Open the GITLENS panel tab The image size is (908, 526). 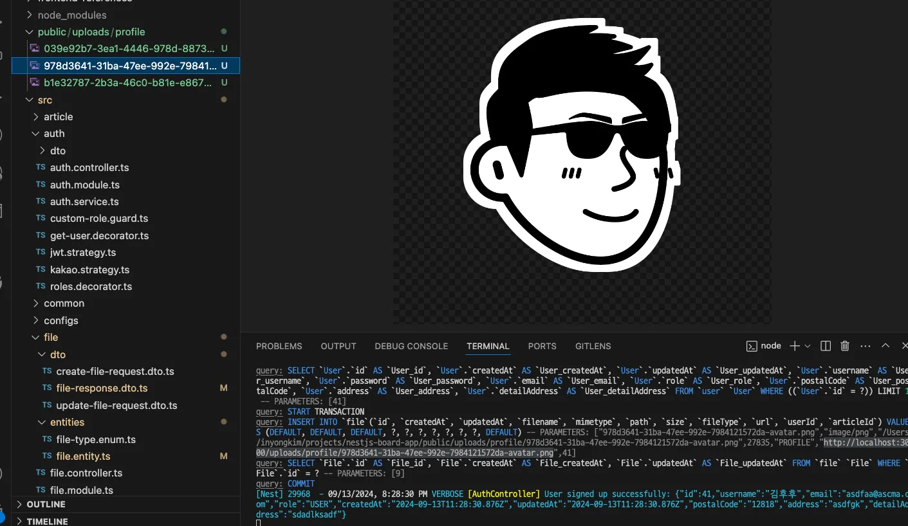point(593,346)
